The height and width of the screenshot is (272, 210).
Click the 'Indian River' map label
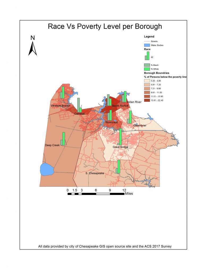click(134, 102)
